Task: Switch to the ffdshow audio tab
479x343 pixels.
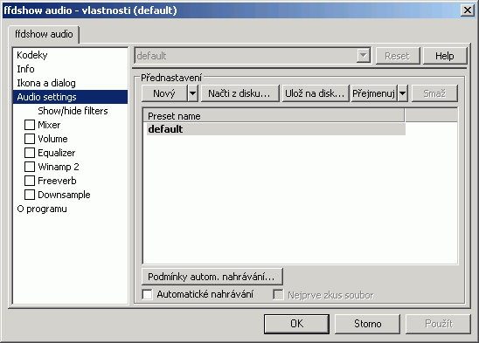Action: point(44,34)
